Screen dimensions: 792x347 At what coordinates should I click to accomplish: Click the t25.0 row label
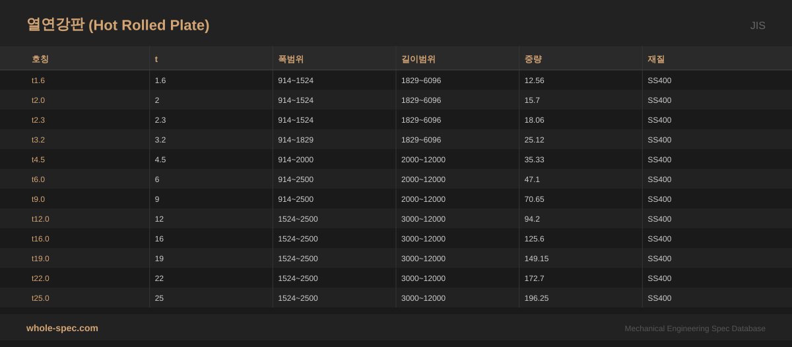(x=40, y=298)
